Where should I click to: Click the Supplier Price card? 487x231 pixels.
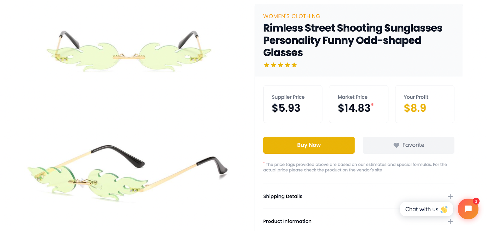point(293,104)
